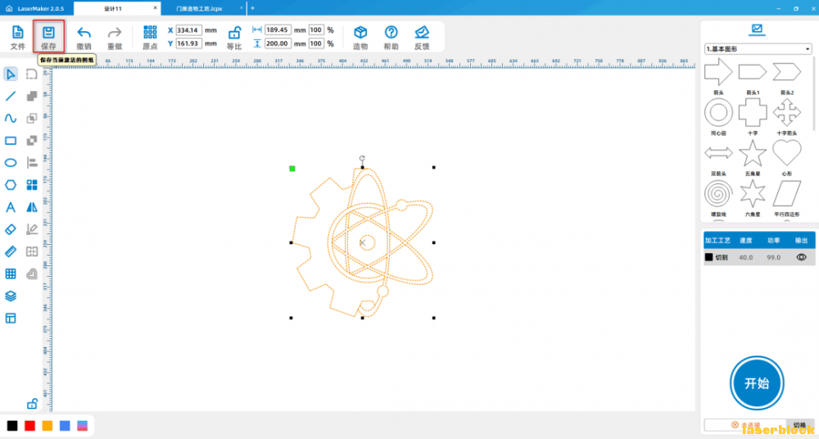This screenshot has height=439, width=819.
Task: Close the 门牌造物工坊.lcpx tab
Action: pyautogui.click(x=242, y=8)
